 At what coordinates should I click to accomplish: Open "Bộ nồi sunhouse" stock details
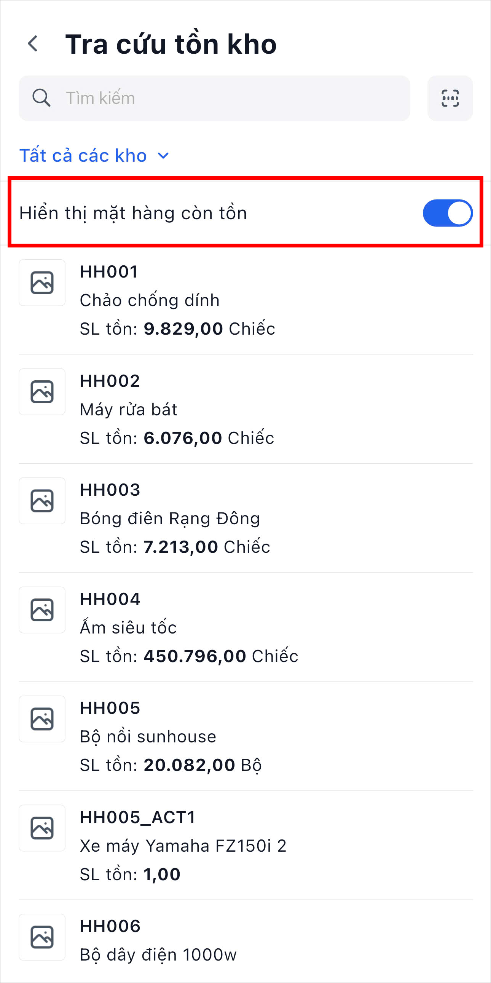tap(148, 737)
